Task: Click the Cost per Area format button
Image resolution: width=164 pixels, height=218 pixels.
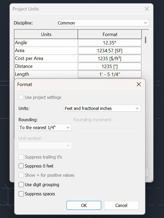Action: point(110,59)
